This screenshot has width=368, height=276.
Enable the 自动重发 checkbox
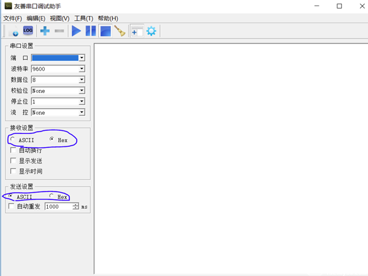[x=12, y=207]
